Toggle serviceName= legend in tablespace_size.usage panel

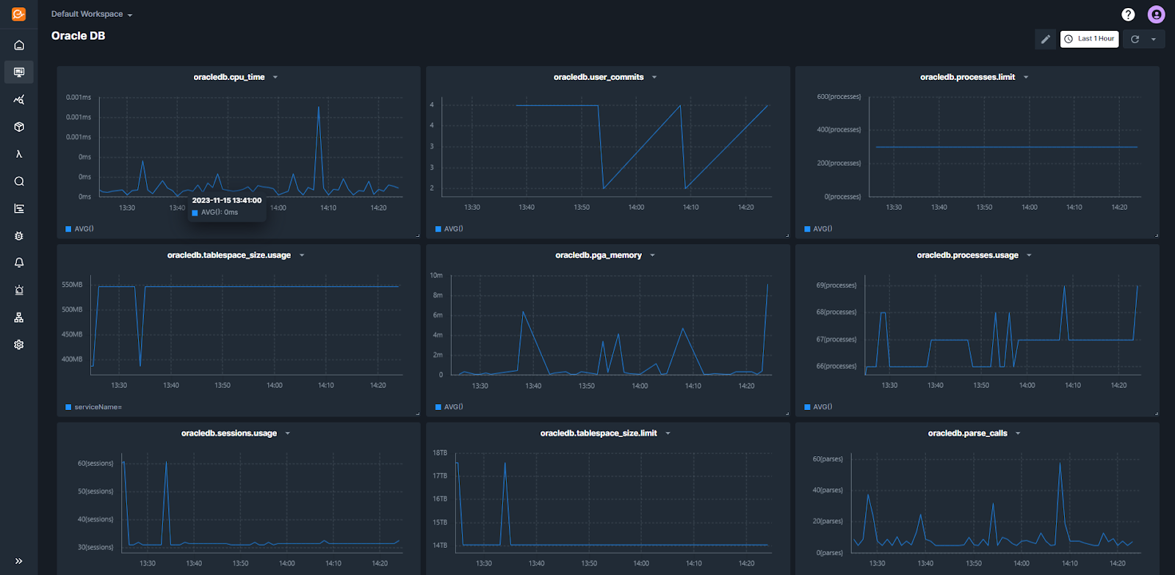coord(93,407)
